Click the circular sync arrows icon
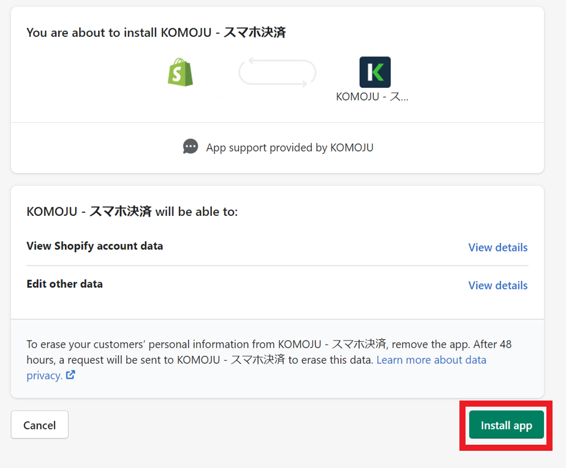The width and height of the screenshot is (566, 468). click(277, 73)
